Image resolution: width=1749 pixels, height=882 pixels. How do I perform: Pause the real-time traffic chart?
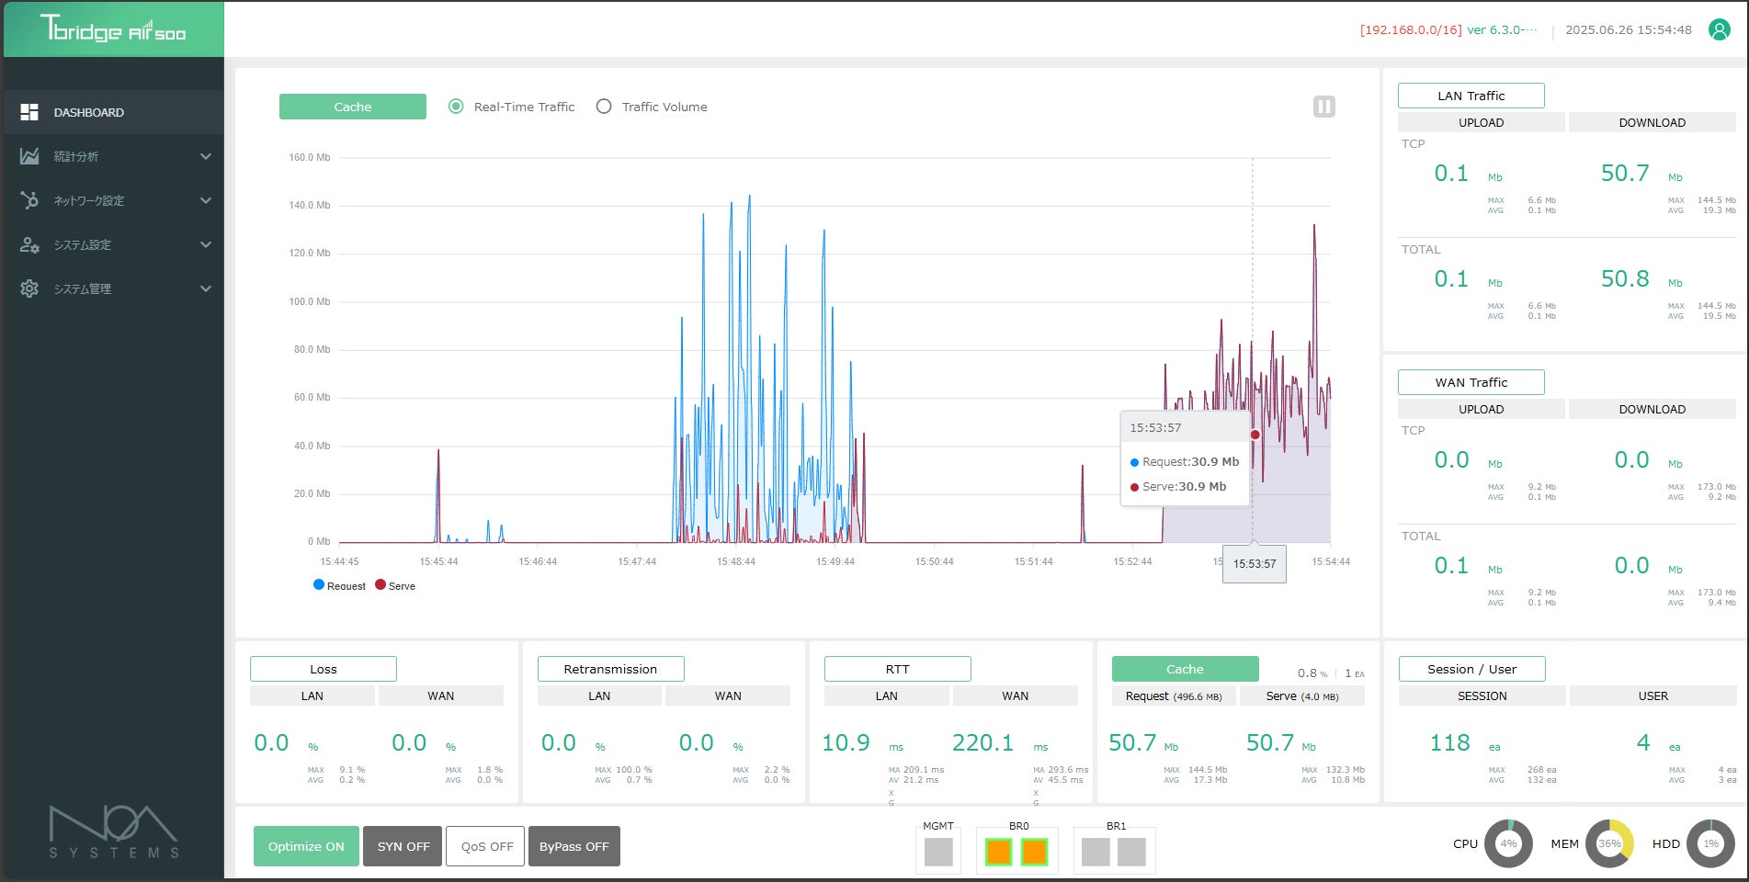point(1323,107)
